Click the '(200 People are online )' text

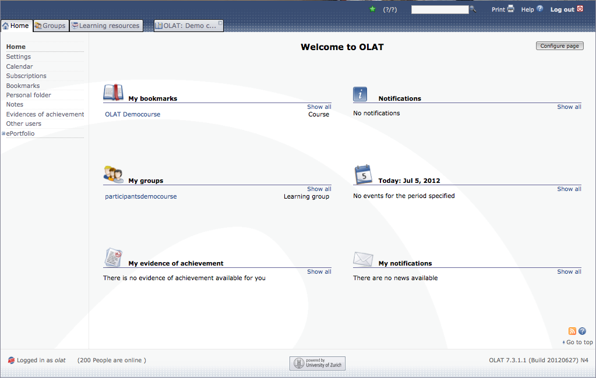point(112,360)
